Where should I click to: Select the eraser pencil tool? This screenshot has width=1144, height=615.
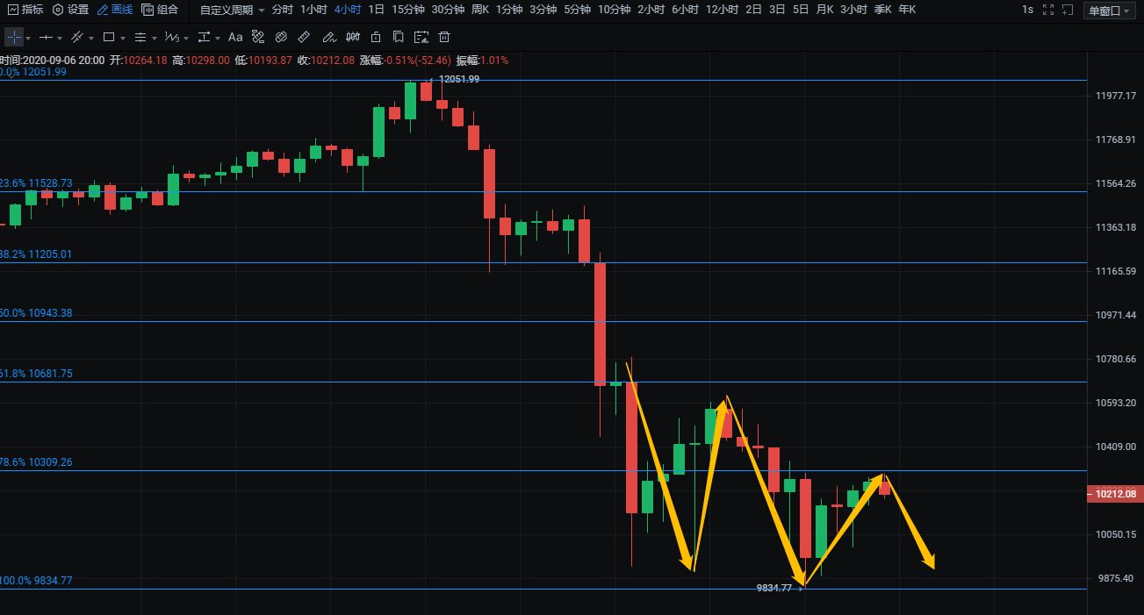328,38
